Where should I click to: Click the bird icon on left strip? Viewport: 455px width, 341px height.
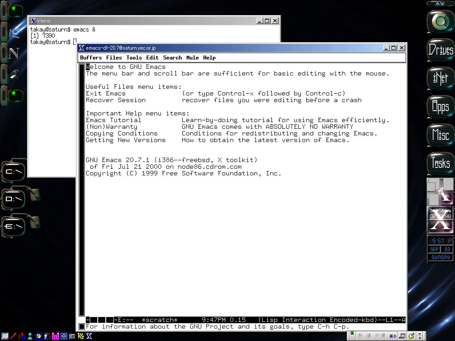coord(15,75)
